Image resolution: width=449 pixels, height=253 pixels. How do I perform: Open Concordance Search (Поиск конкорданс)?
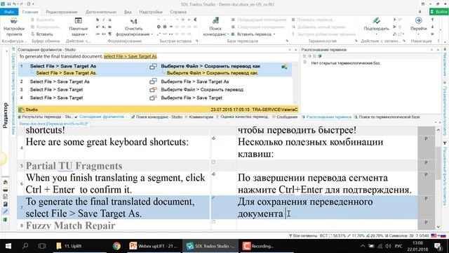[215, 27]
